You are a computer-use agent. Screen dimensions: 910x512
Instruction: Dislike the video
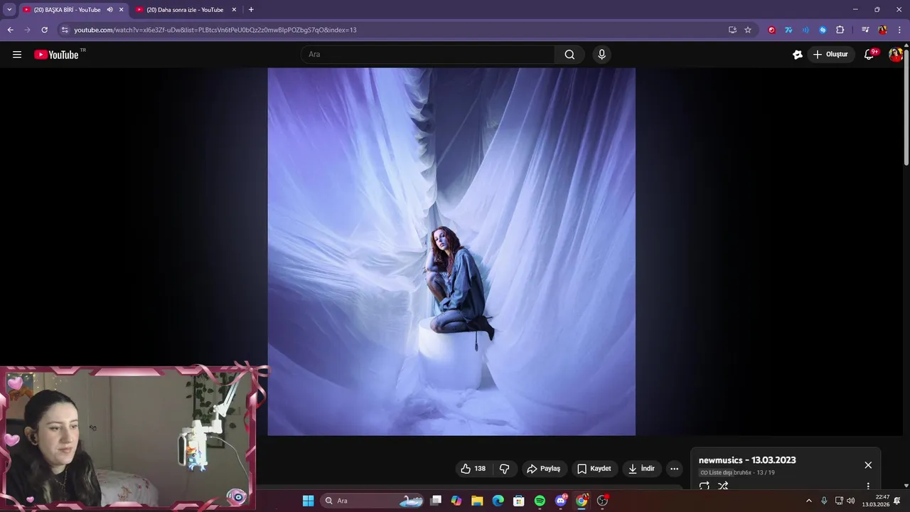click(x=505, y=469)
